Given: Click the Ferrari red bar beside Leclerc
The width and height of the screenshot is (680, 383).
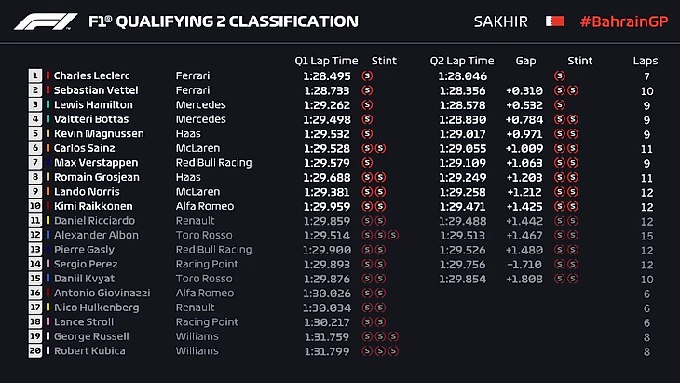Looking at the screenshot, I should click(47, 76).
